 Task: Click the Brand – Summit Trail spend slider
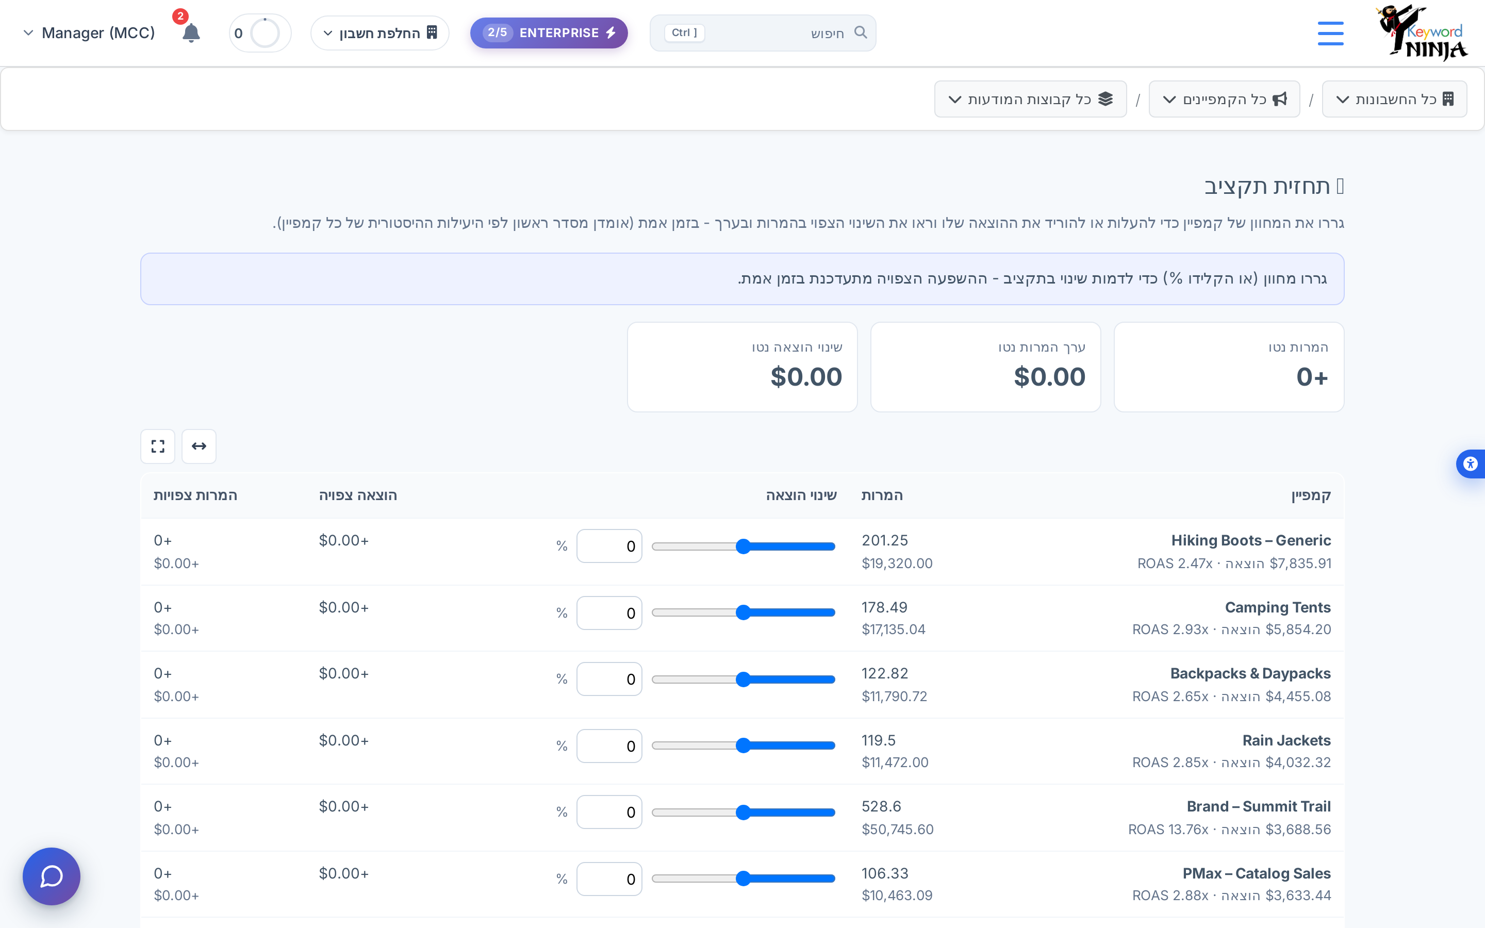point(743,813)
